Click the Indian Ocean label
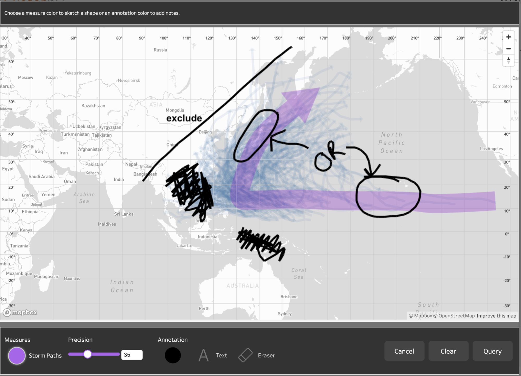Image resolution: width=521 pixels, height=376 pixels. (x=122, y=286)
